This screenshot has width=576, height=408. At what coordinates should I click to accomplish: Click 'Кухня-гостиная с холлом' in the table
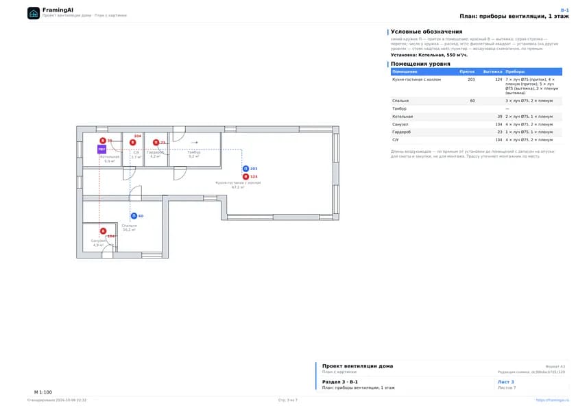pos(417,80)
